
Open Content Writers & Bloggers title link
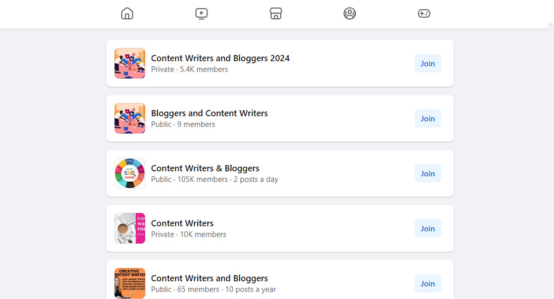tap(205, 168)
